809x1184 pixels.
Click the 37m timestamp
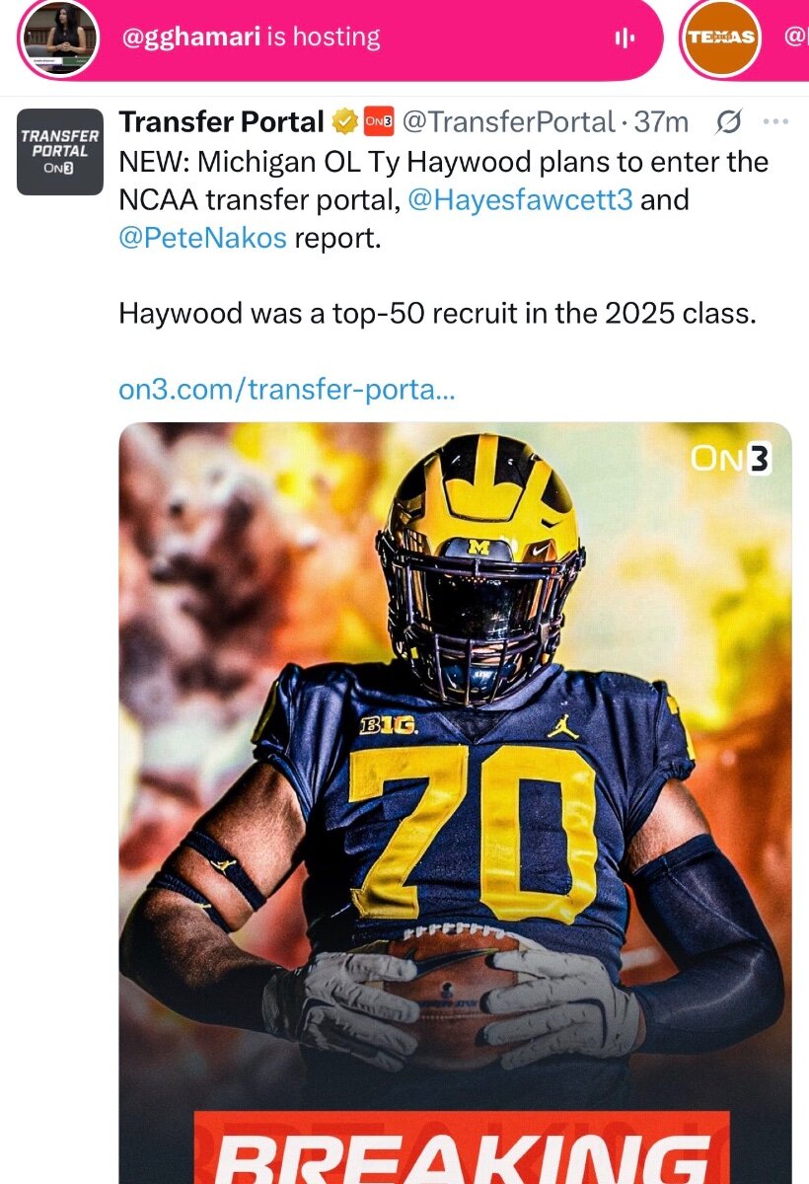point(661,122)
